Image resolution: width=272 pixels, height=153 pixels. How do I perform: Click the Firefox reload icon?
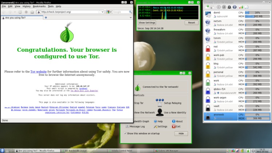click(20, 12)
